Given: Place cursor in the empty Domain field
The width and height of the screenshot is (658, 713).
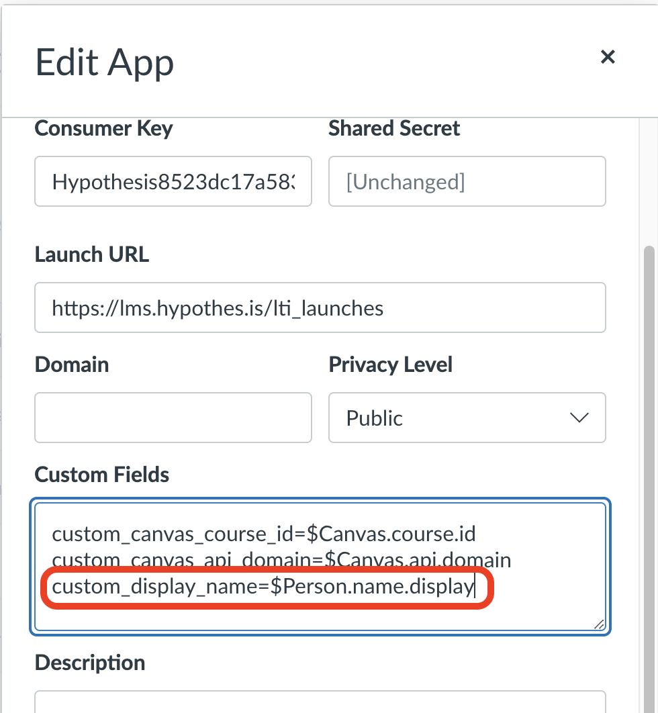Looking at the screenshot, I should [173, 418].
